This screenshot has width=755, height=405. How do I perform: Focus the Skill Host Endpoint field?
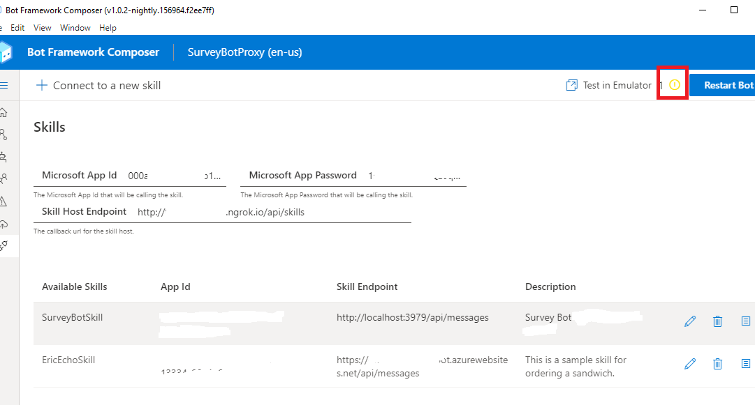click(222, 212)
